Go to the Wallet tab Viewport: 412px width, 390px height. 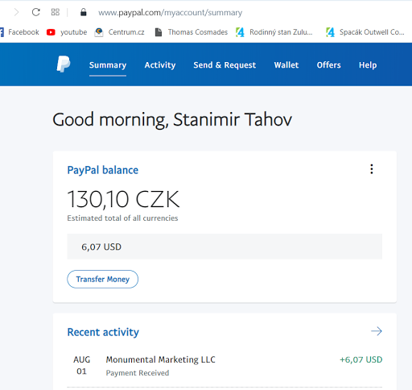point(286,65)
